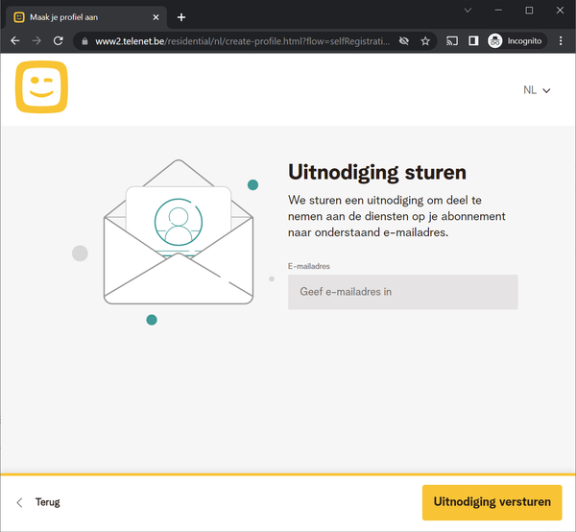Click the Telenet smiley logo
Screen dimensions: 576x532
tap(41, 87)
